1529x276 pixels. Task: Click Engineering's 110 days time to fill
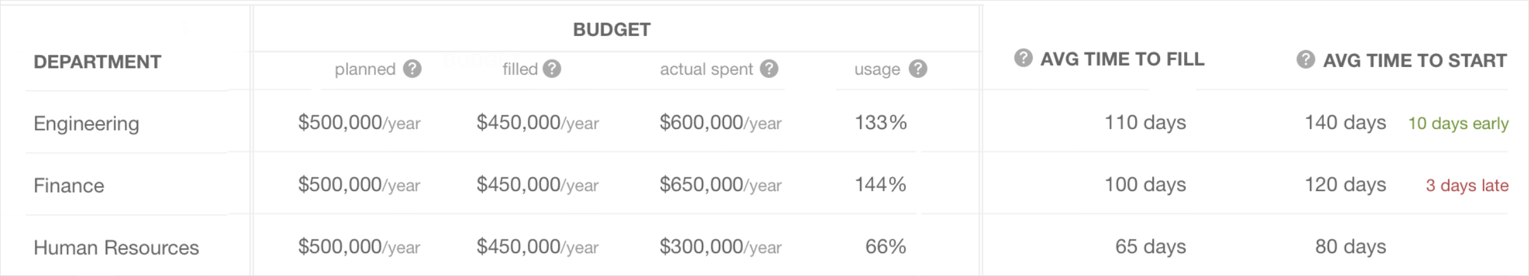pos(1145,122)
